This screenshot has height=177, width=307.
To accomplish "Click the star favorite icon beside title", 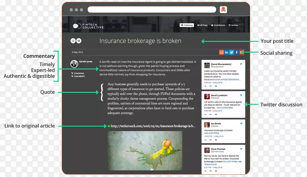I will (73, 41).
